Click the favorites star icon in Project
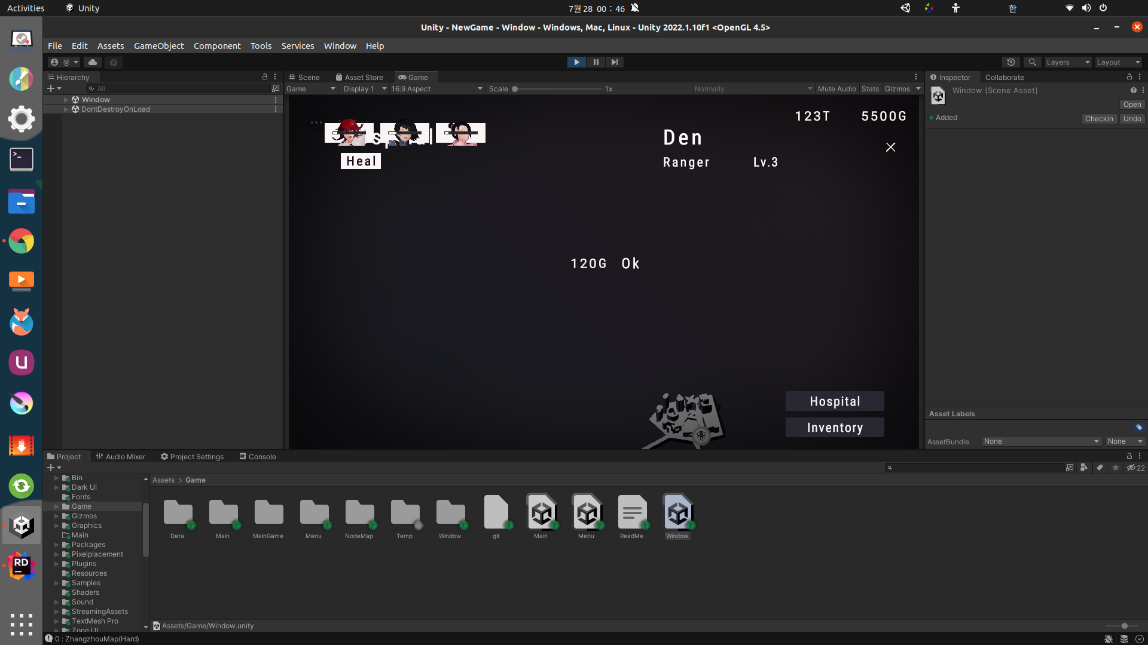The width and height of the screenshot is (1148, 645). point(1116,468)
